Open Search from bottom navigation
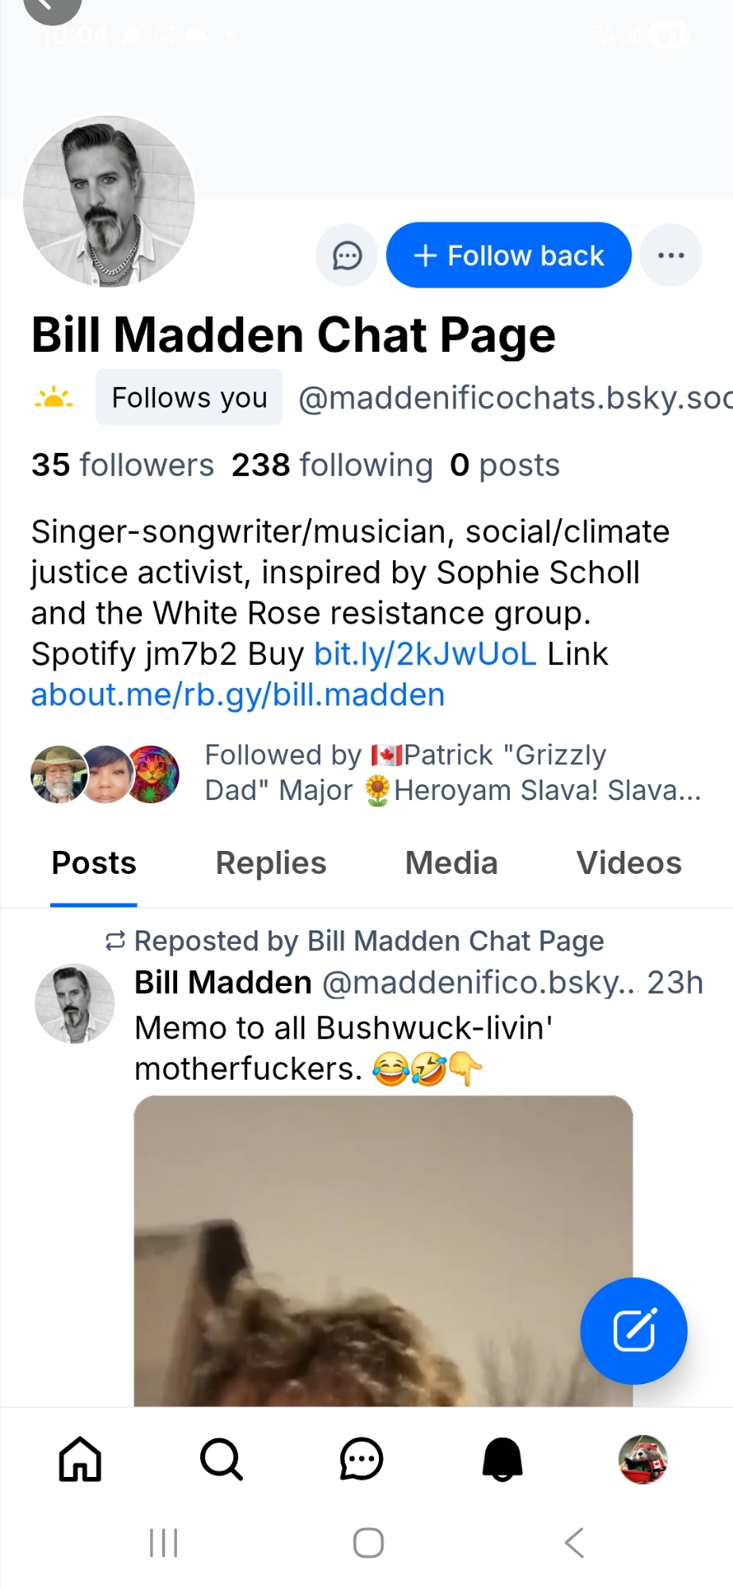Screen dimensions: 733x1589 coord(221,1459)
